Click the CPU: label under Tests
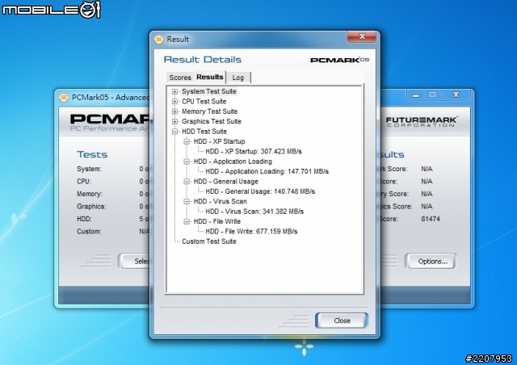517x365 pixels. pos(84,182)
